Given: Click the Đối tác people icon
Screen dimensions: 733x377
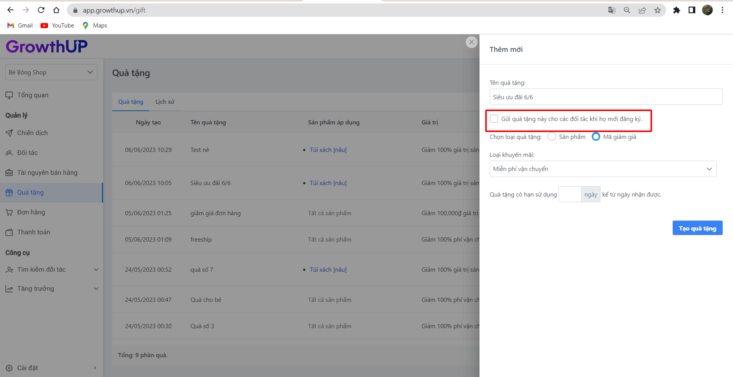Looking at the screenshot, I should tap(9, 153).
